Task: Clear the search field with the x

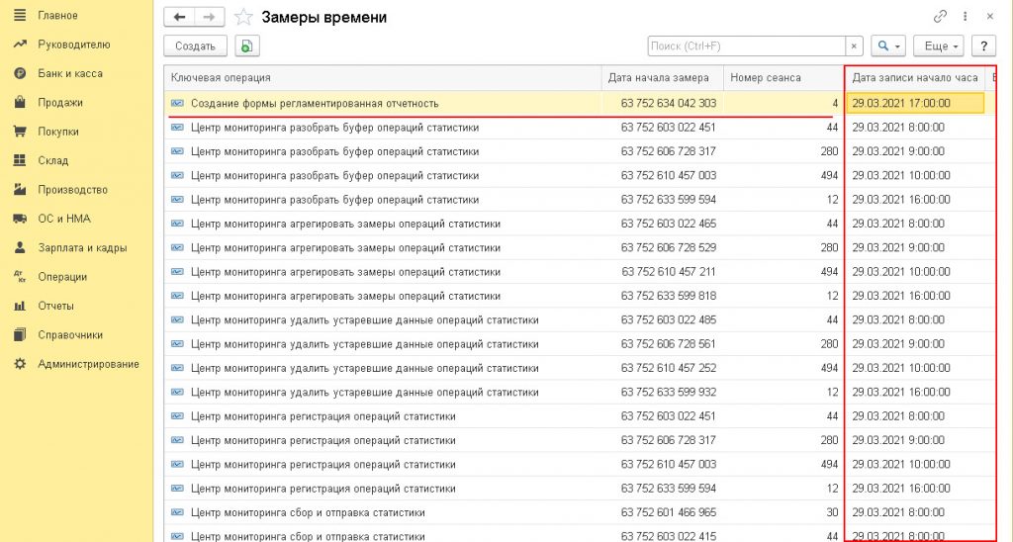Action: pos(855,46)
